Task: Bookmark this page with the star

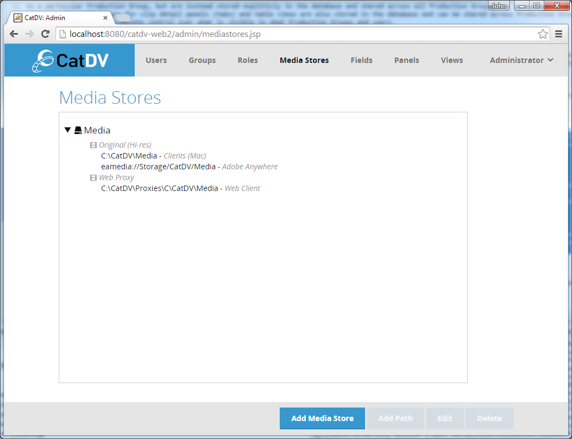Action: coord(543,34)
